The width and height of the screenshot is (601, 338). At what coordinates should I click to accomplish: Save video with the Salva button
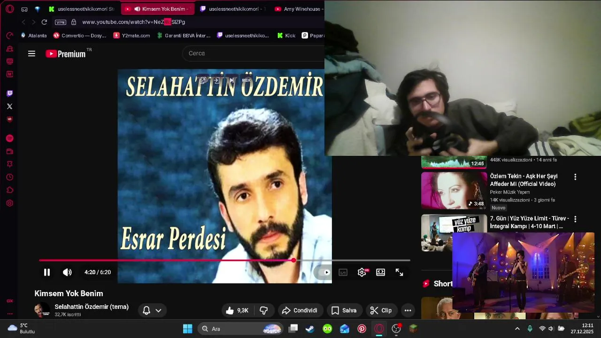(x=344, y=310)
